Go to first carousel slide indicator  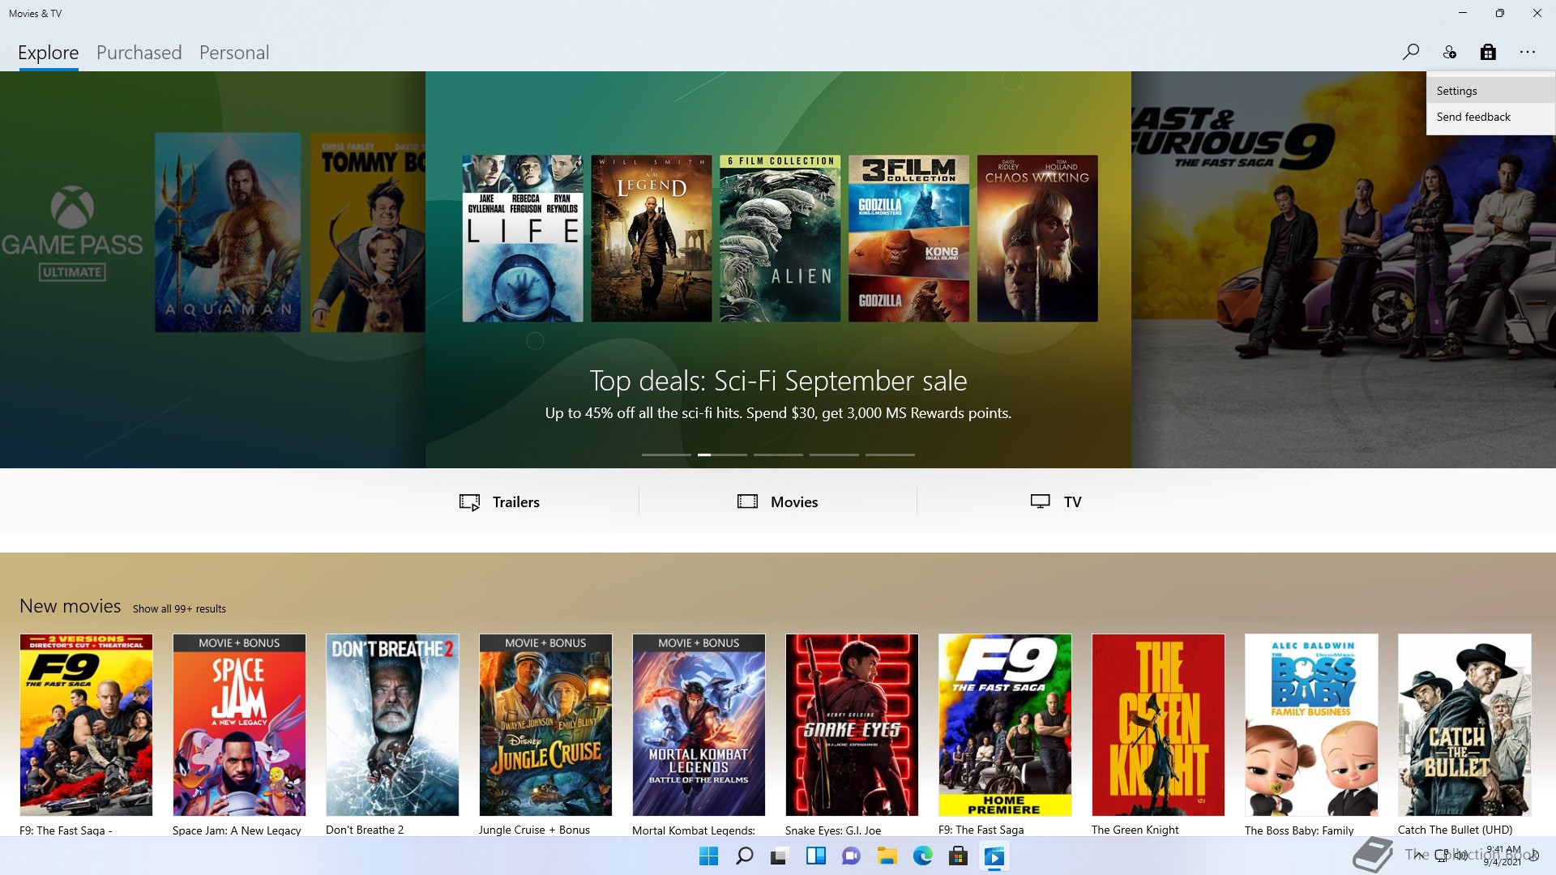pyautogui.click(x=666, y=455)
